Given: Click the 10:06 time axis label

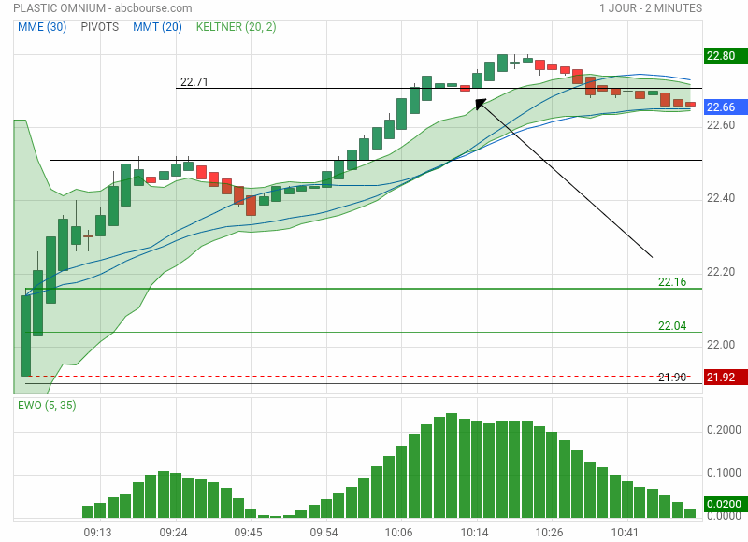Looking at the screenshot, I should (399, 532).
